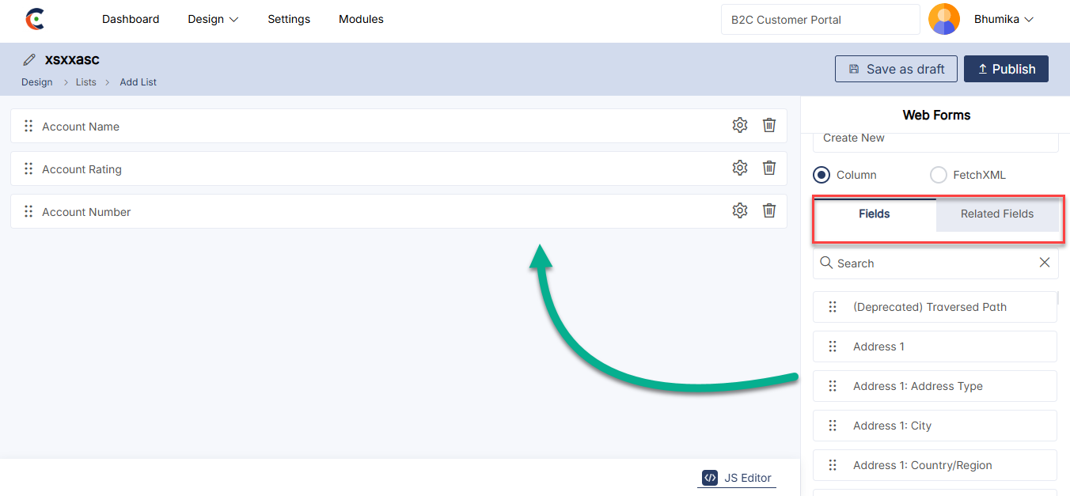The height and width of the screenshot is (496, 1070).
Task: Click the user avatar picture
Action: coord(943,19)
